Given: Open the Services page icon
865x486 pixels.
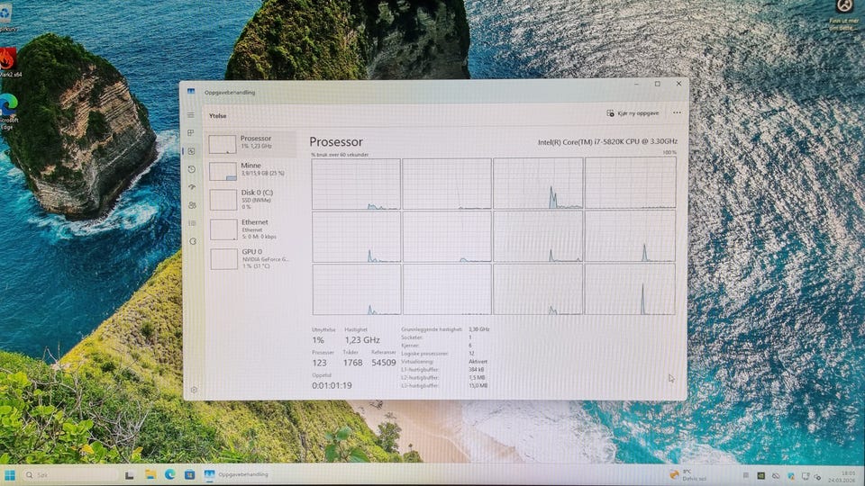Looking at the screenshot, I should tap(193, 241).
